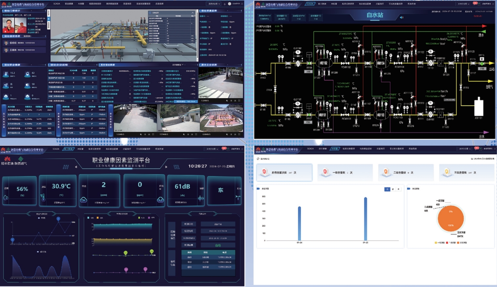The width and height of the screenshot is (497, 287).
Task: Toggle the 一级预警 legend under the pie chart
Action: click(440, 243)
